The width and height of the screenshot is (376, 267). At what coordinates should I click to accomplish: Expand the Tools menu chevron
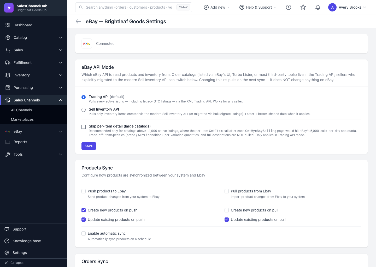click(x=61, y=154)
